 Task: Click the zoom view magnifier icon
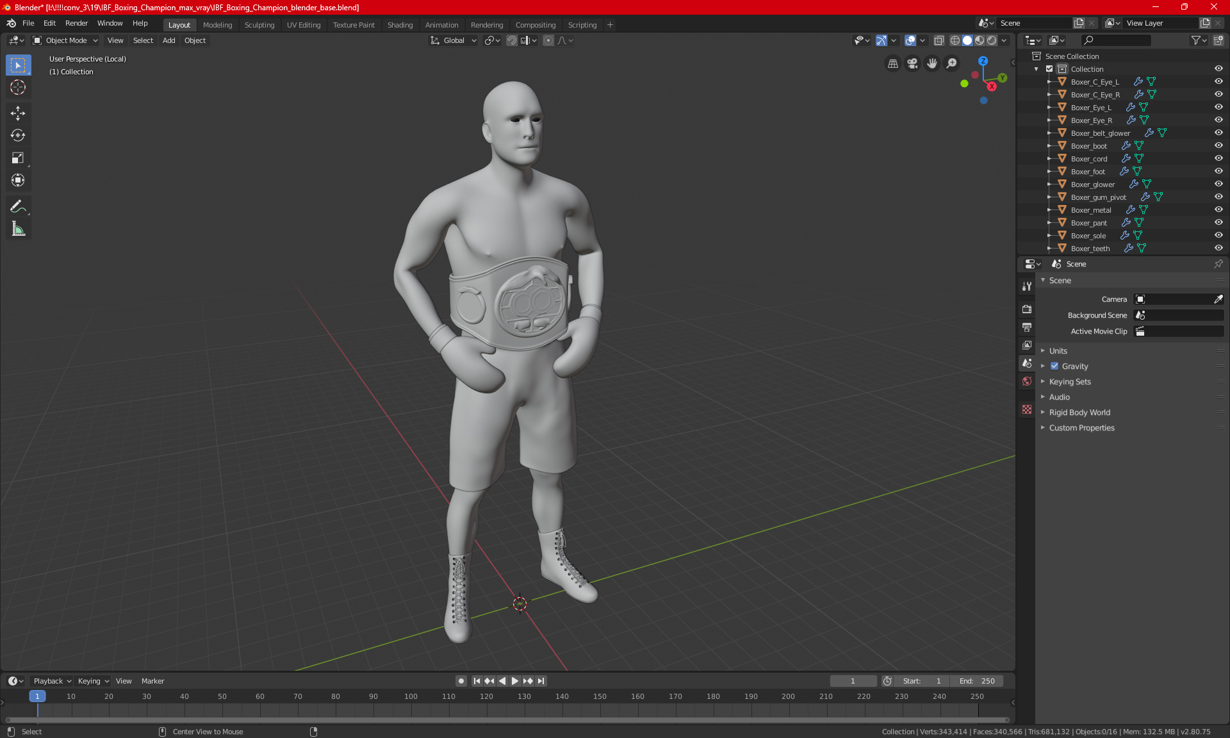952,63
